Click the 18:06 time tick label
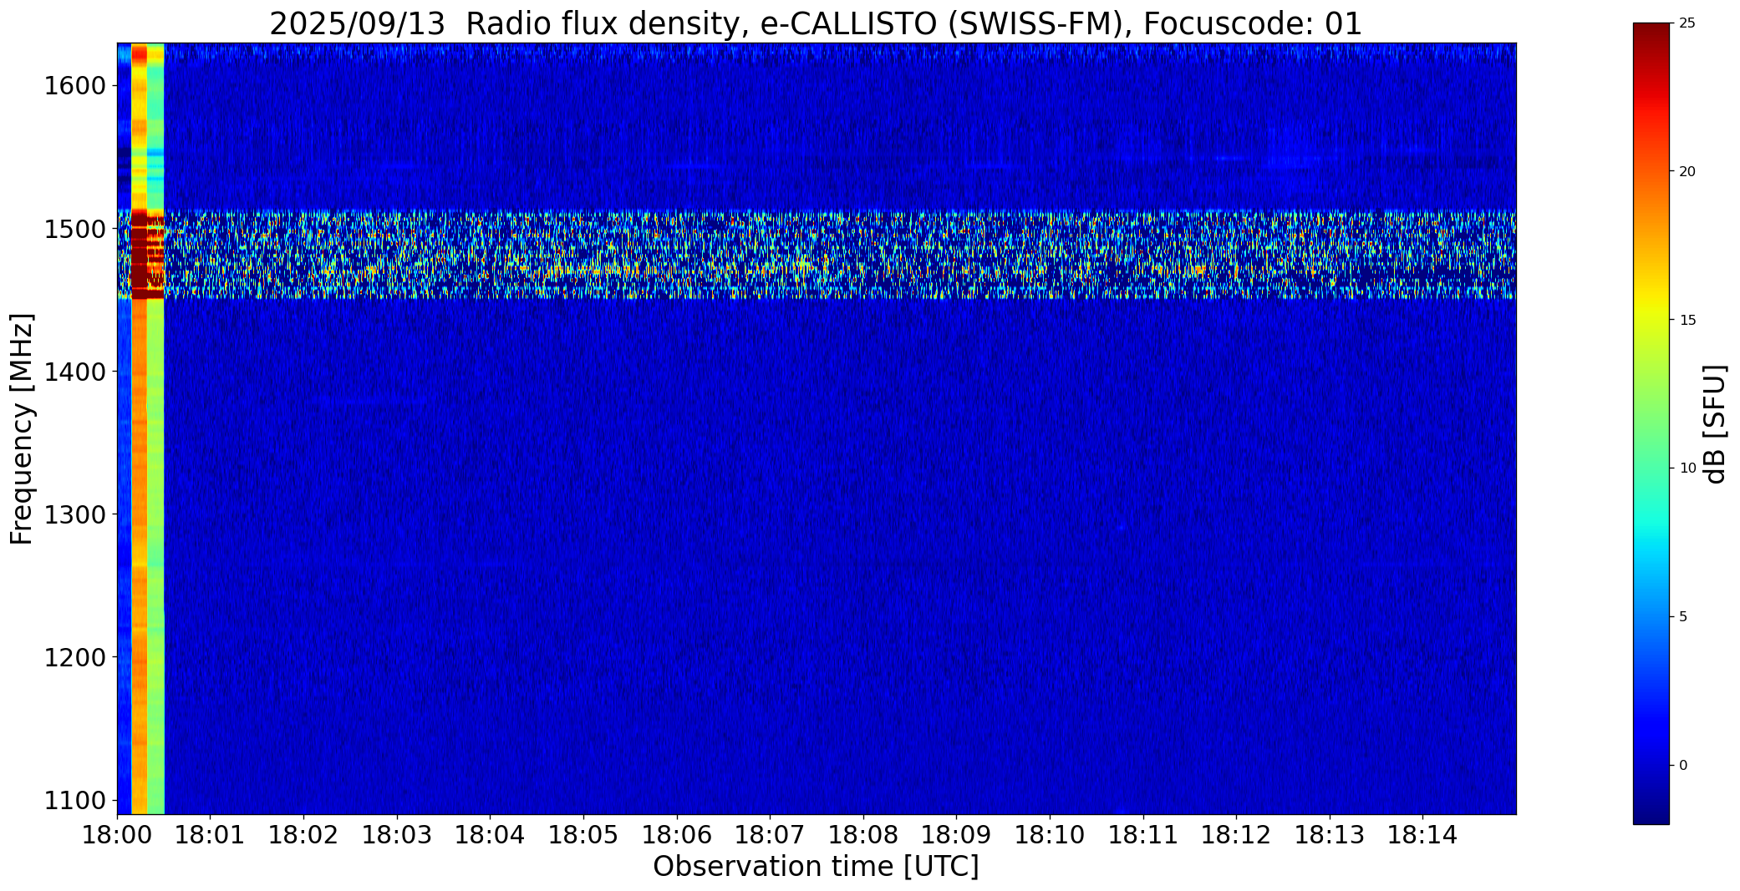Image resolution: width=1740 pixels, height=891 pixels. [677, 834]
